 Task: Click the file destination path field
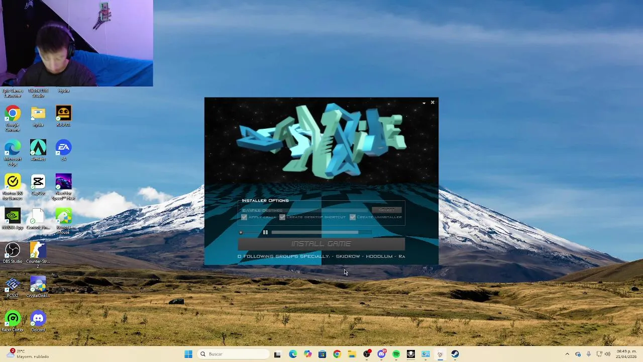(305, 210)
